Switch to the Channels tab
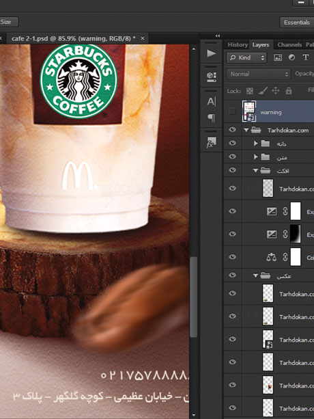Screen dimensions: 314x419 (x=289, y=44)
